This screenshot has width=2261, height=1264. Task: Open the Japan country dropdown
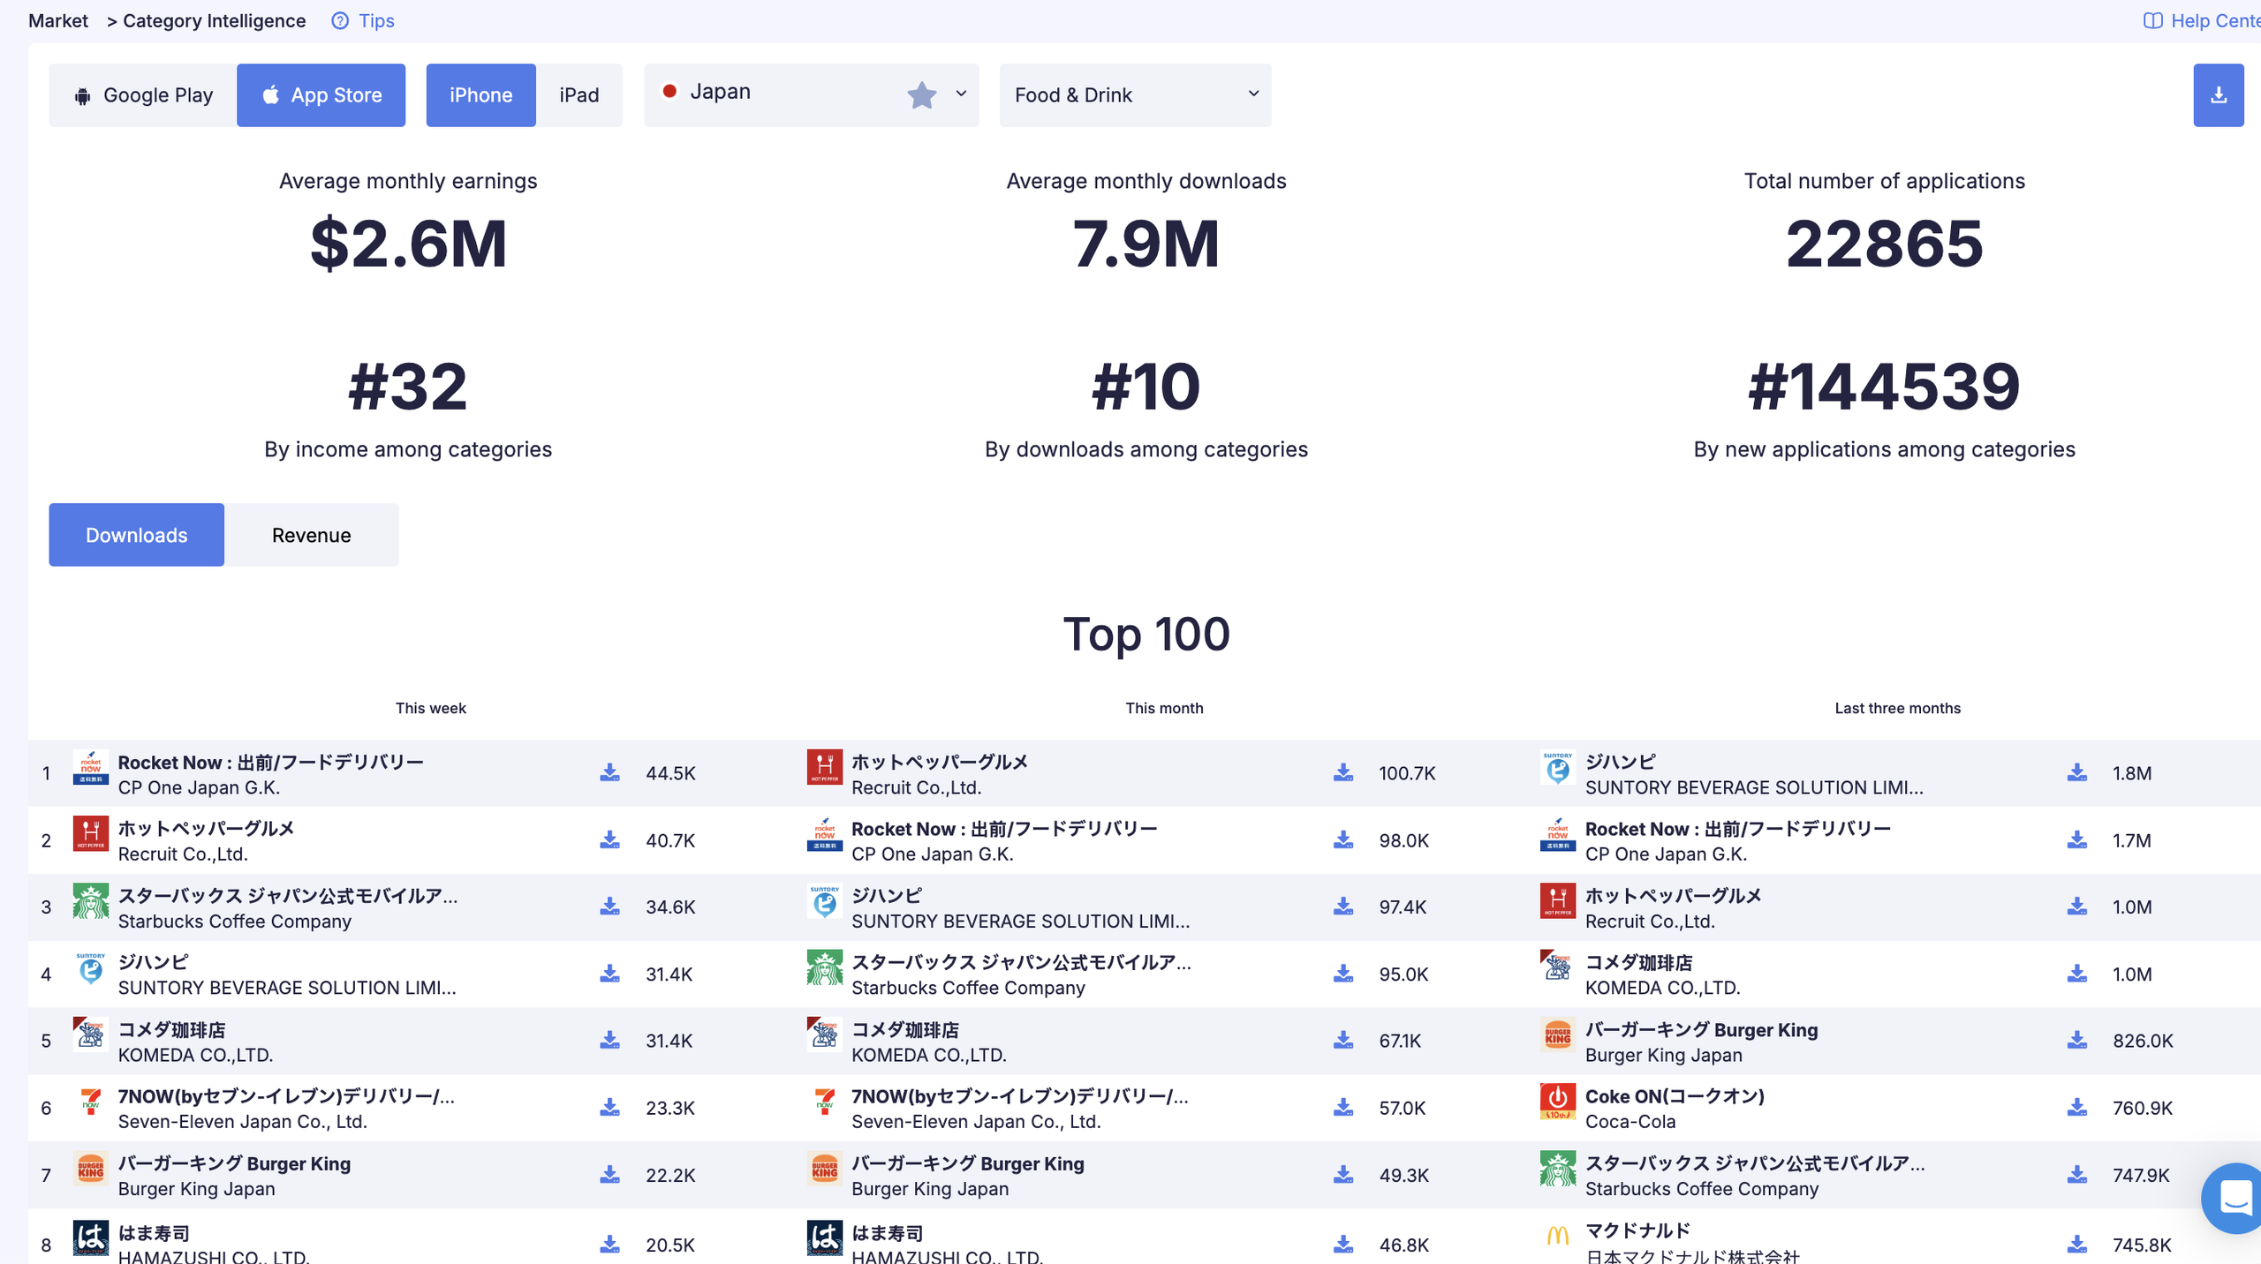pyautogui.click(x=811, y=94)
